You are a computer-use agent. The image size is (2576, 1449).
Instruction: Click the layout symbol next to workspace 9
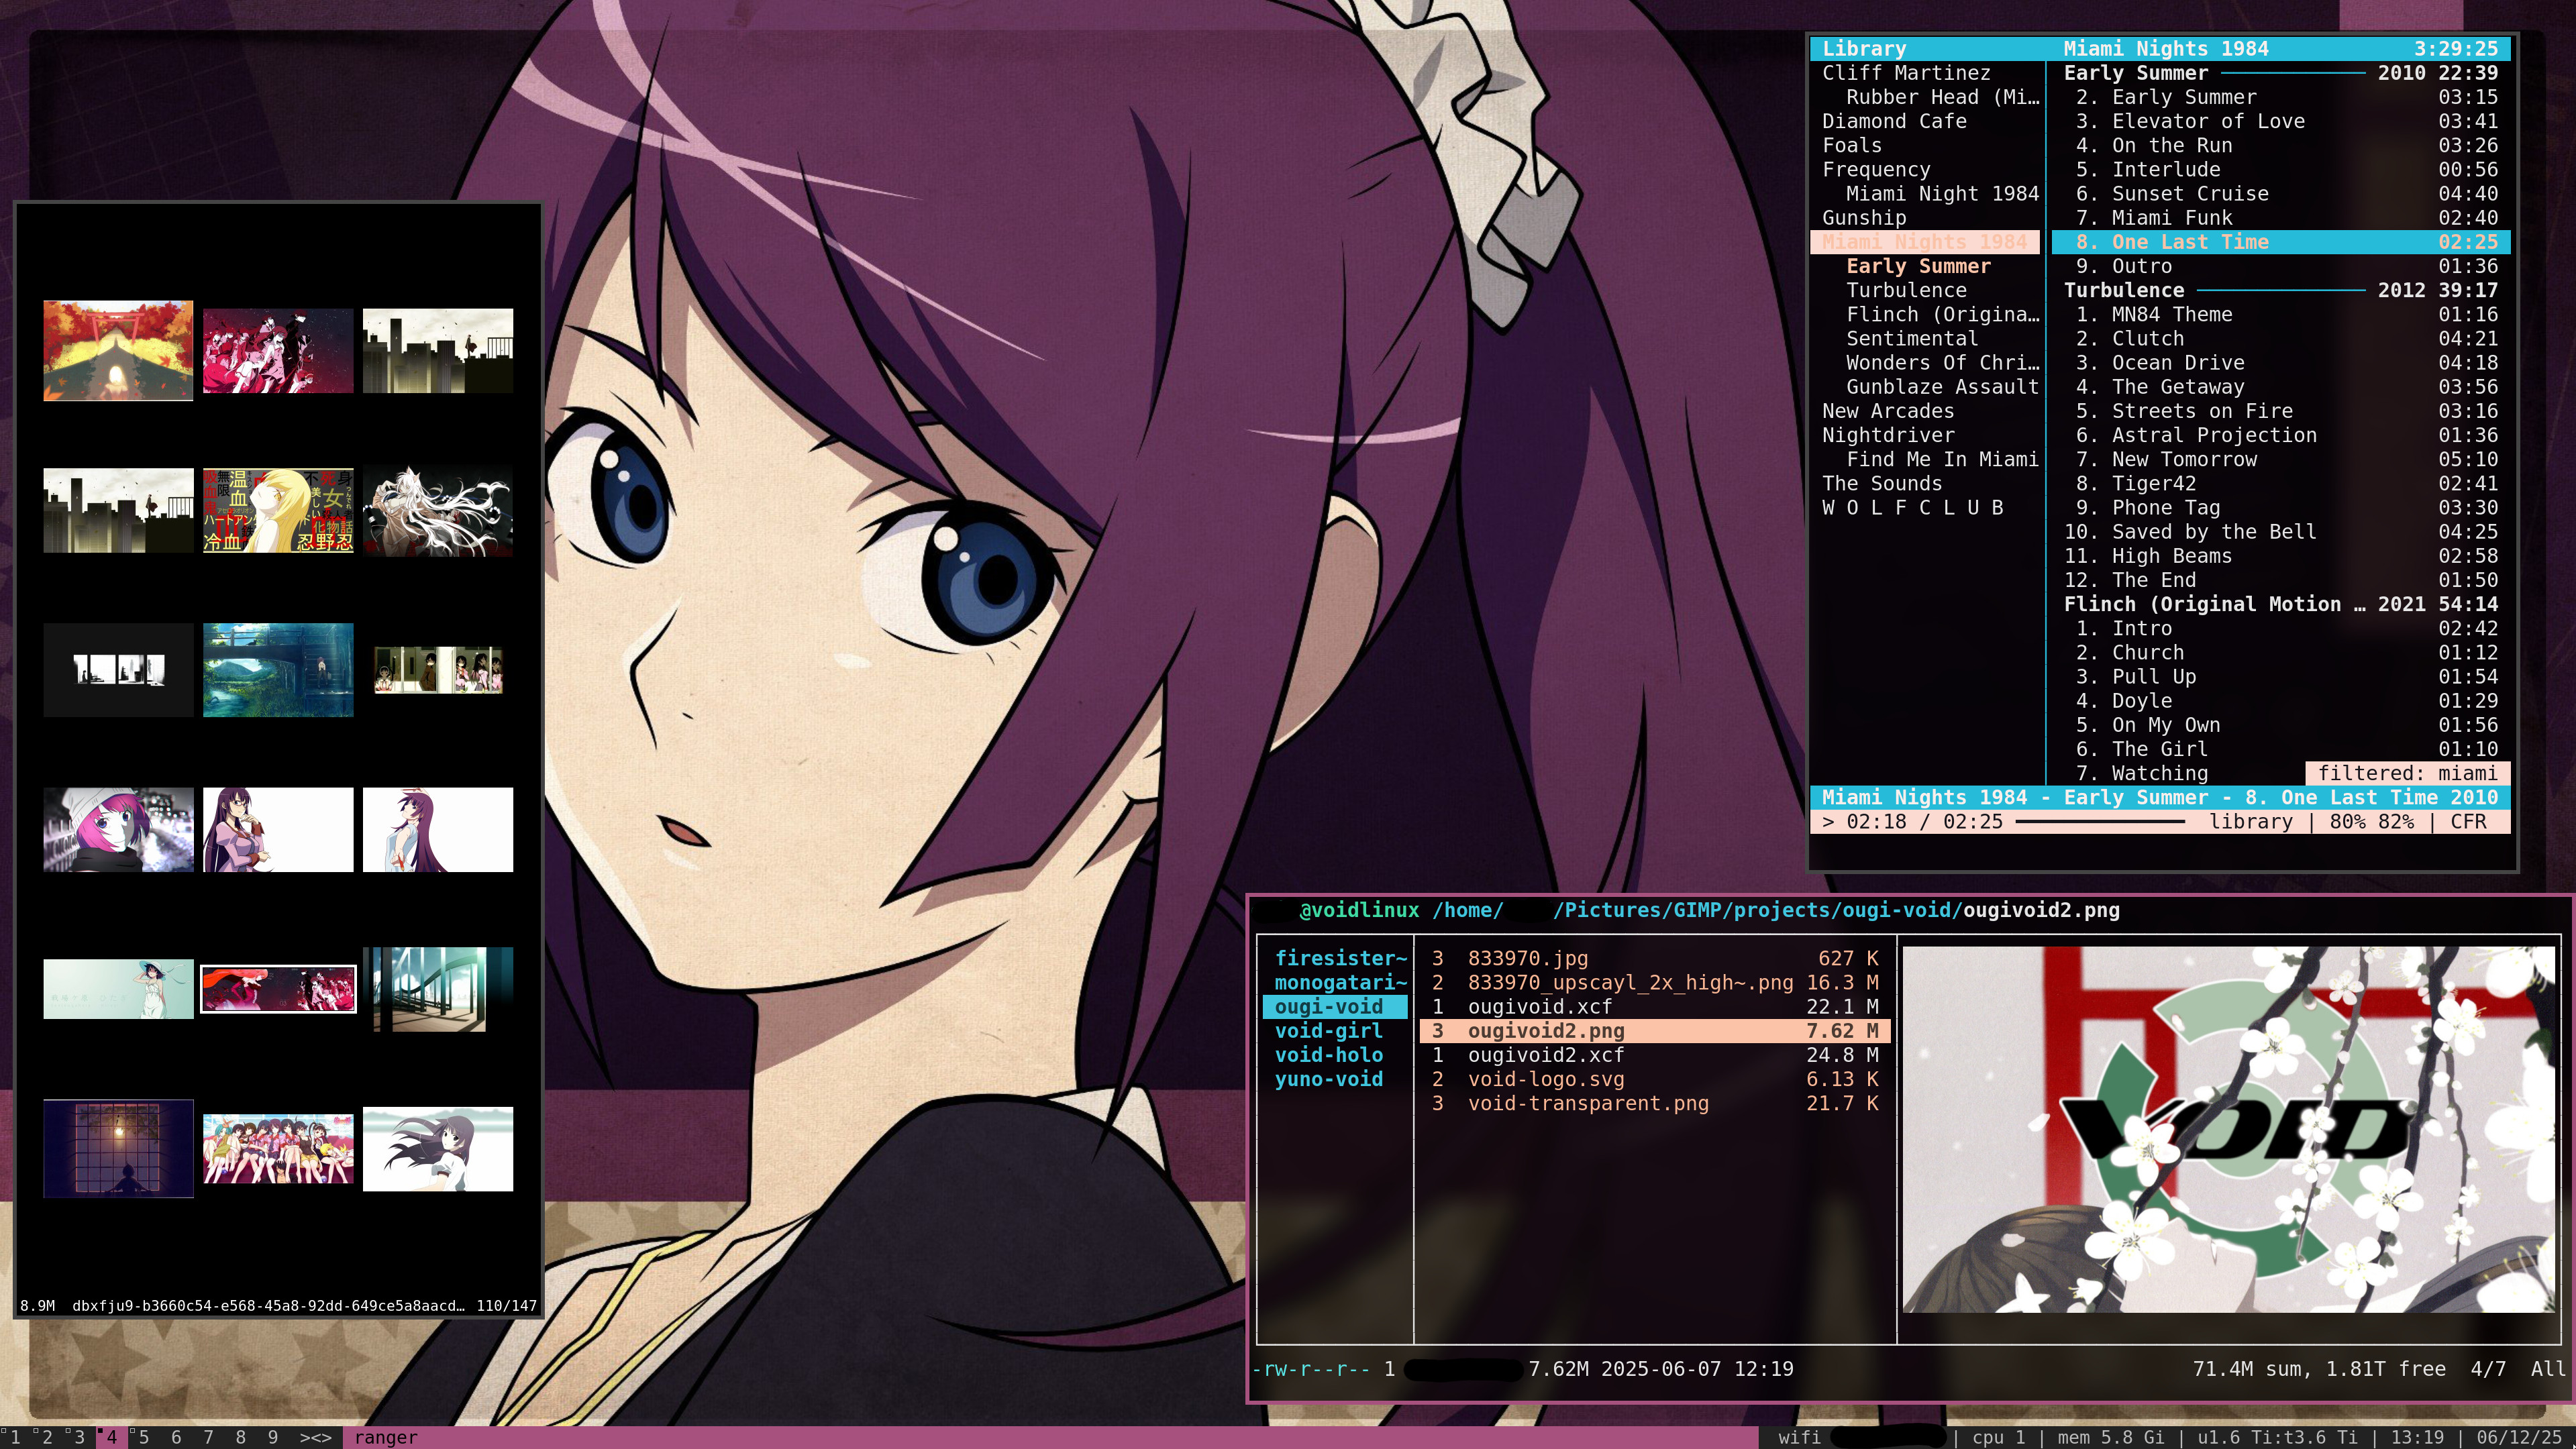[x=315, y=1437]
